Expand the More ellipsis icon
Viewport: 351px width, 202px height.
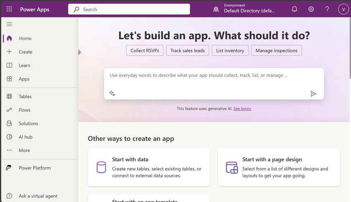point(9,150)
